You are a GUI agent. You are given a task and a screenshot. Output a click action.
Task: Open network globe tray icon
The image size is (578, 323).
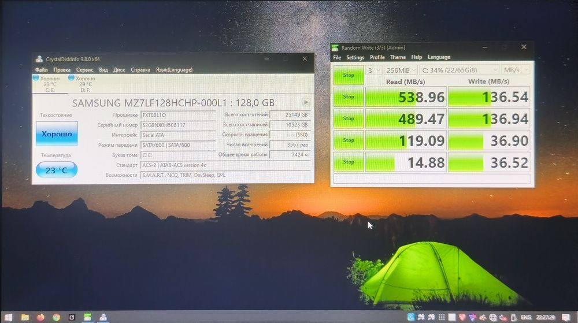pos(493,317)
